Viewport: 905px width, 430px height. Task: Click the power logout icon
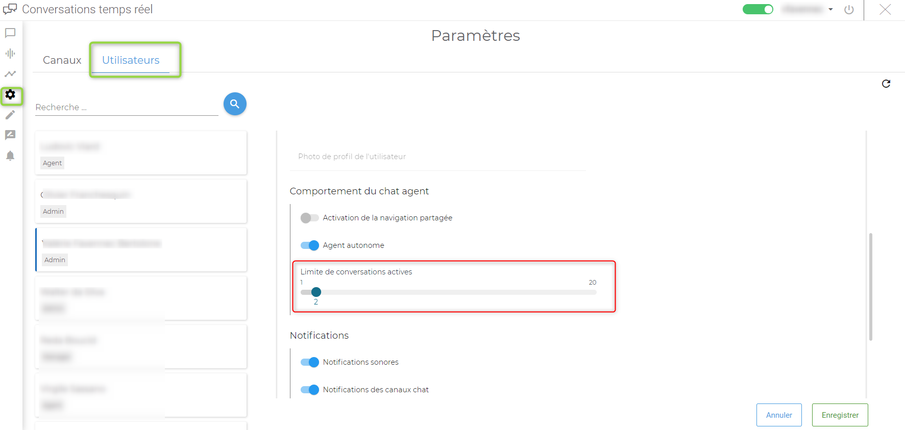pyautogui.click(x=849, y=10)
